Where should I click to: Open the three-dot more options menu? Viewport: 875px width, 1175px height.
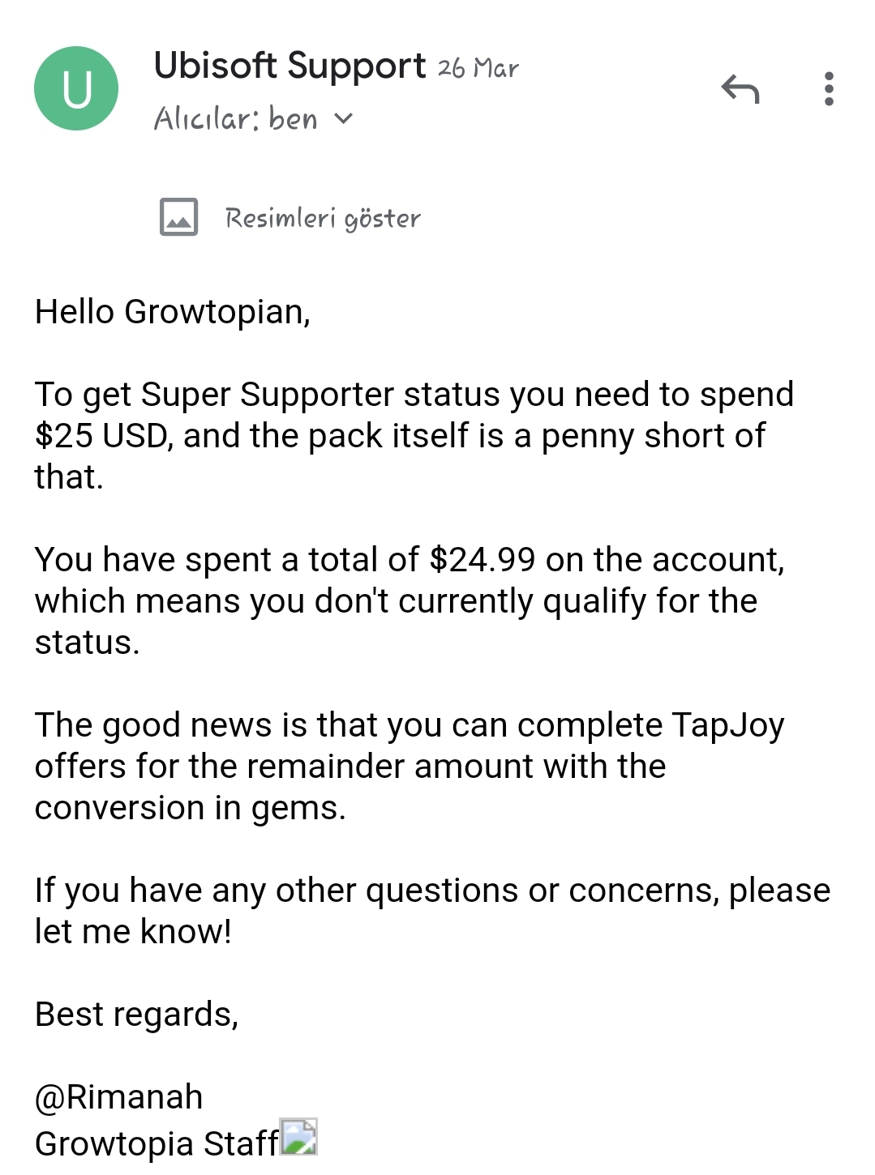[828, 89]
